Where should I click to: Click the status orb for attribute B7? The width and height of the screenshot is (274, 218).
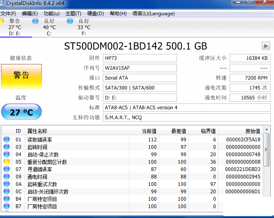(7, 206)
